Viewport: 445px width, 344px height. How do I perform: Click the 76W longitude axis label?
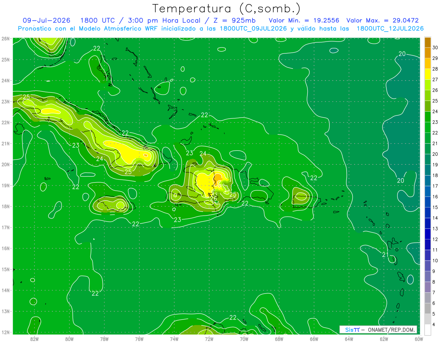tap(139, 338)
